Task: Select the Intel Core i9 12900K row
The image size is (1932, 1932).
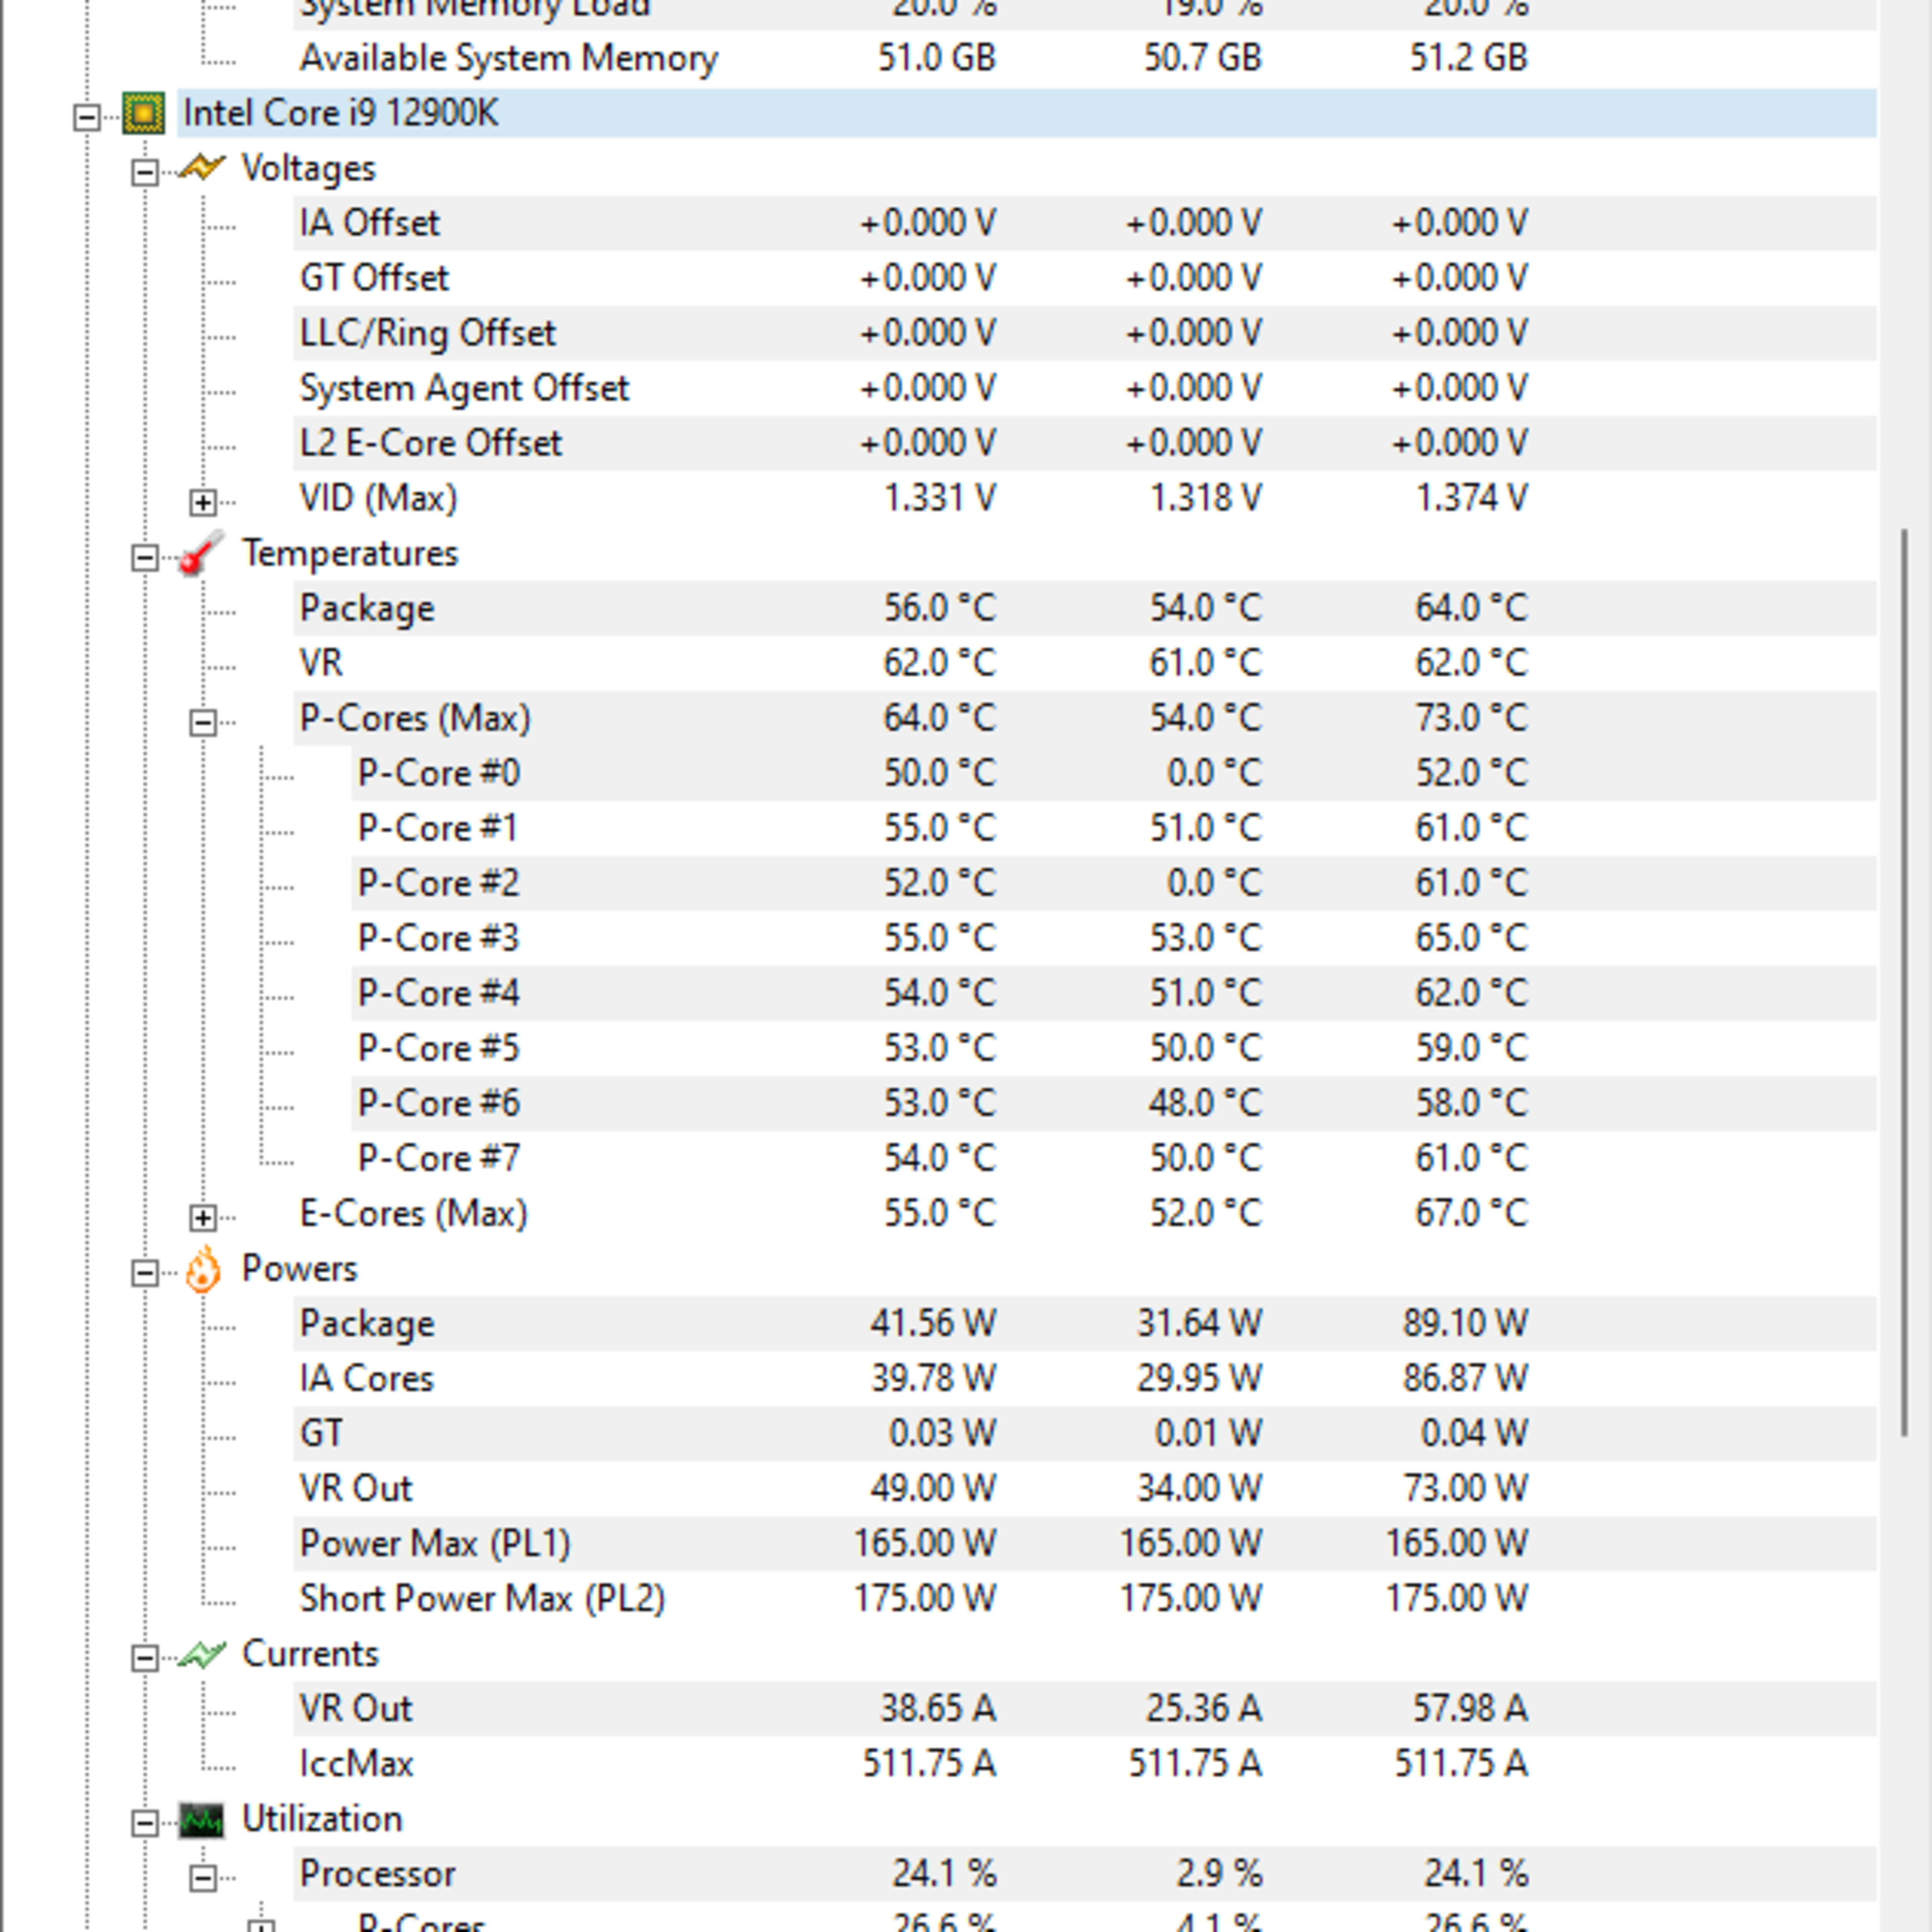Action: coord(1026,113)
